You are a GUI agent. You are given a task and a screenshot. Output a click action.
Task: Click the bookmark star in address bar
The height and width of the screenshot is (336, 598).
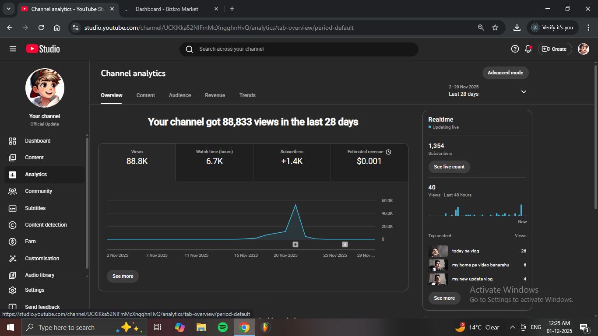coord(495,28)
